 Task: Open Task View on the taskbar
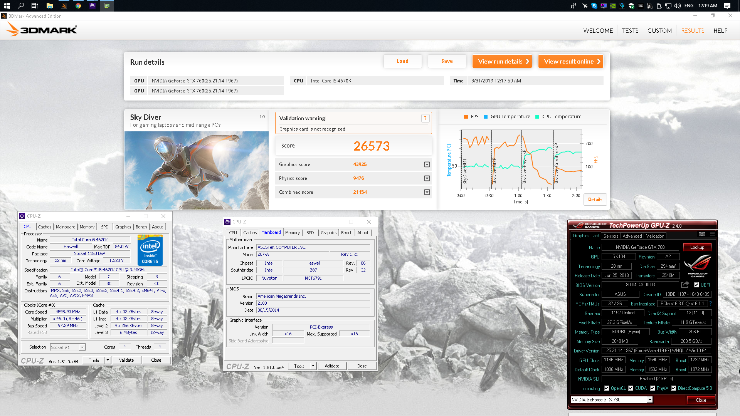pos(35,5)
